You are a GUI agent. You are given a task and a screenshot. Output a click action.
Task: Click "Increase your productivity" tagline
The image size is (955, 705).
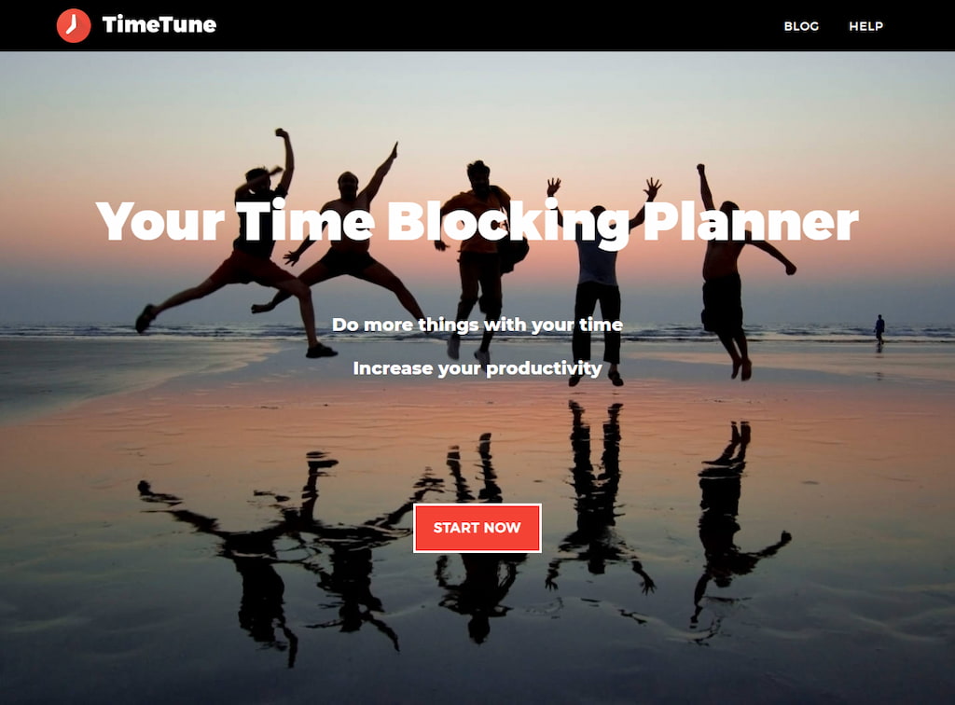(x=477, y=368)
